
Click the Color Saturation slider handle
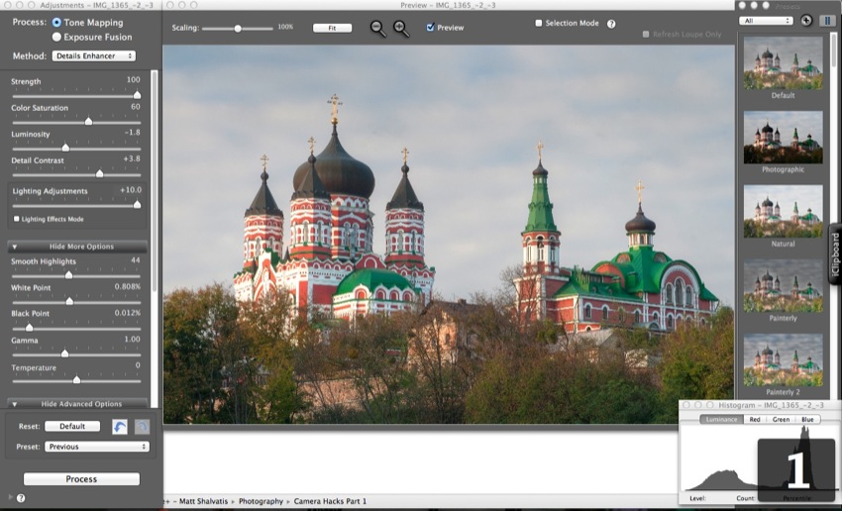click(88, 121)
